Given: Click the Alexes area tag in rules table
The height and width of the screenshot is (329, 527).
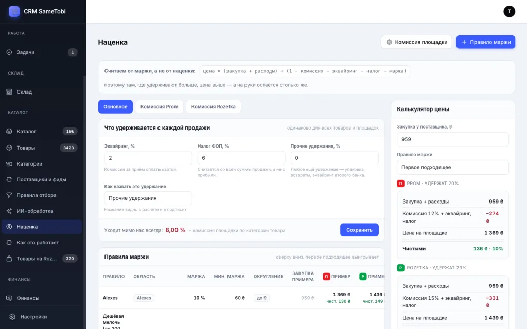Looking at the screenshot, I should point(144,298).
